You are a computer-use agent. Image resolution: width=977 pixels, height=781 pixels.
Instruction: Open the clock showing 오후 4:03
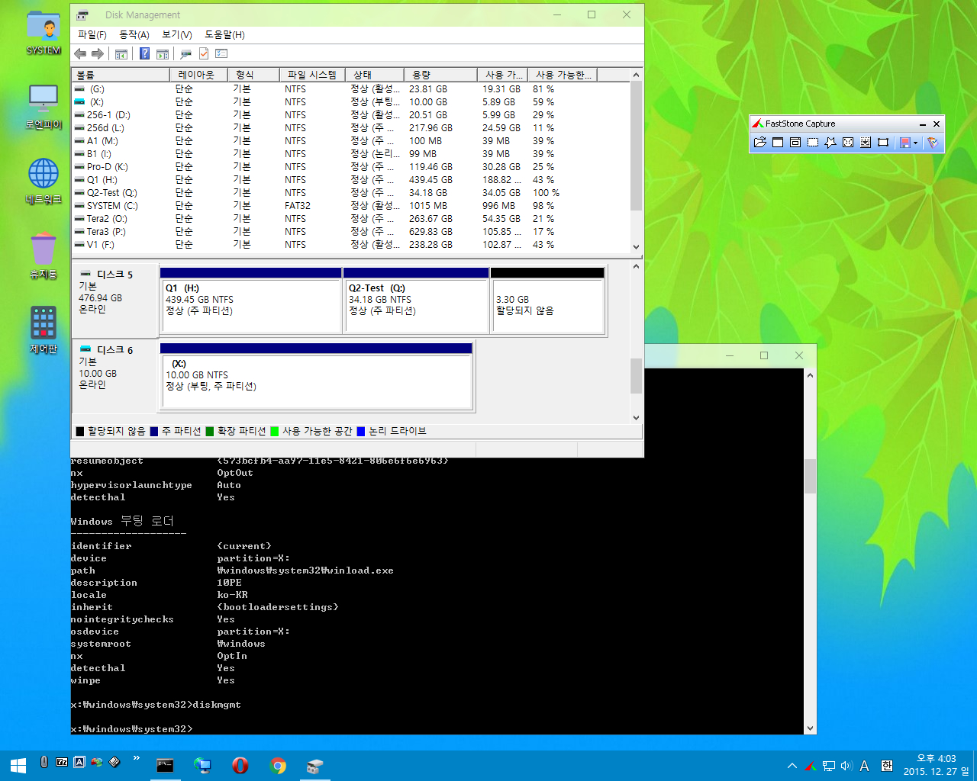[x=937, y=765]
